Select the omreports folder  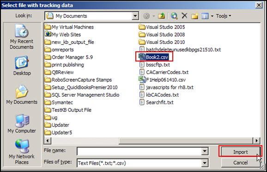coord(59,49)
